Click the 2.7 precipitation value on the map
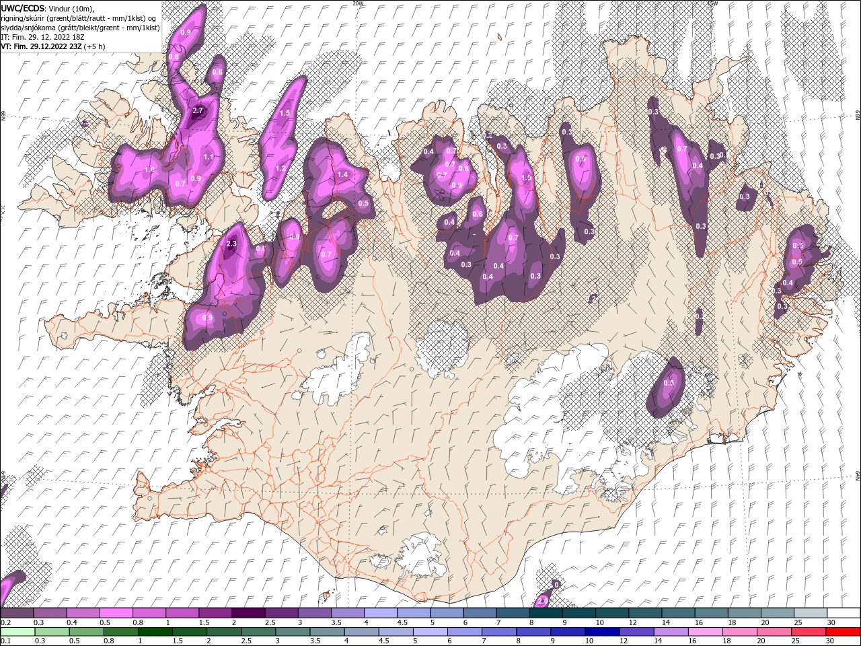Screen dimensions: 861x646 (198, 110)
